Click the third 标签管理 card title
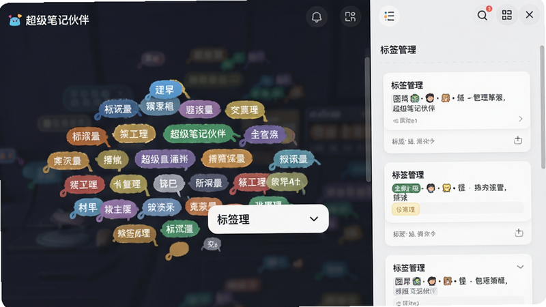546x307 pixels. point(409,267)
